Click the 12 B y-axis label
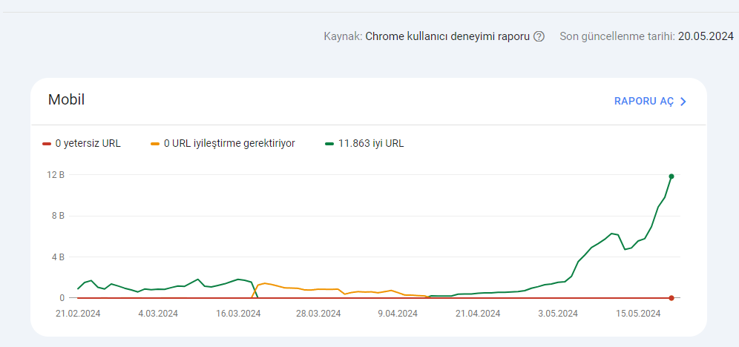Viewport: 739px width, 347px height. (x=56, y=175)
